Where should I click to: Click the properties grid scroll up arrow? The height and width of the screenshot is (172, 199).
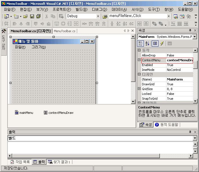(195, 50)
